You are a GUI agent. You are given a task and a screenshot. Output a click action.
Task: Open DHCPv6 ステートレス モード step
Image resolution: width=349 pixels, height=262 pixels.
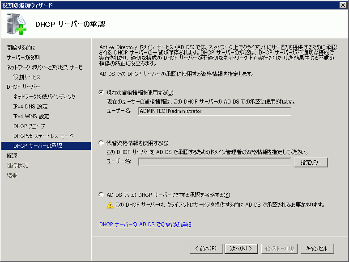(43, 136)
